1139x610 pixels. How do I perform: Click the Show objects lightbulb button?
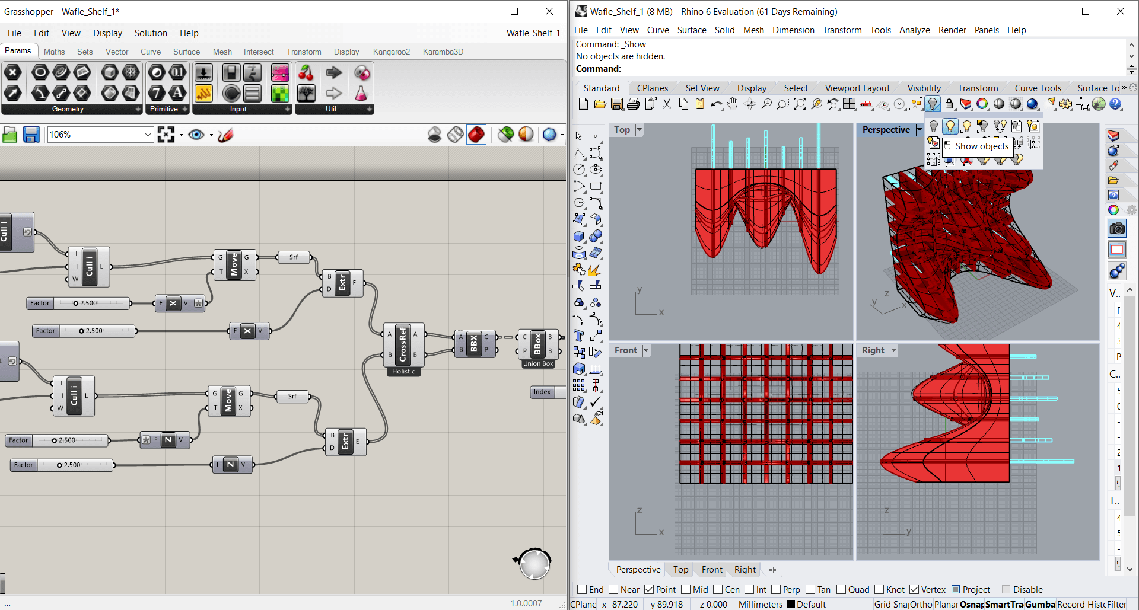coord(950,126)
